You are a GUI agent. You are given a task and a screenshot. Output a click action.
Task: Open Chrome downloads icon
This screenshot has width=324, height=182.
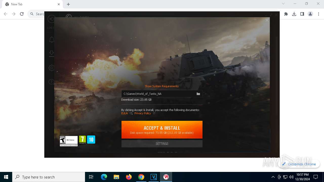coord(294,14)
